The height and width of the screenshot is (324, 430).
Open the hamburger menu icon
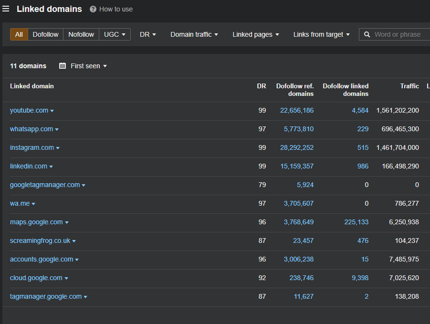click(x=6, y=9)
